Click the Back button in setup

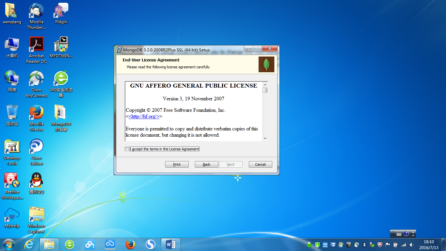coord(207,164)
